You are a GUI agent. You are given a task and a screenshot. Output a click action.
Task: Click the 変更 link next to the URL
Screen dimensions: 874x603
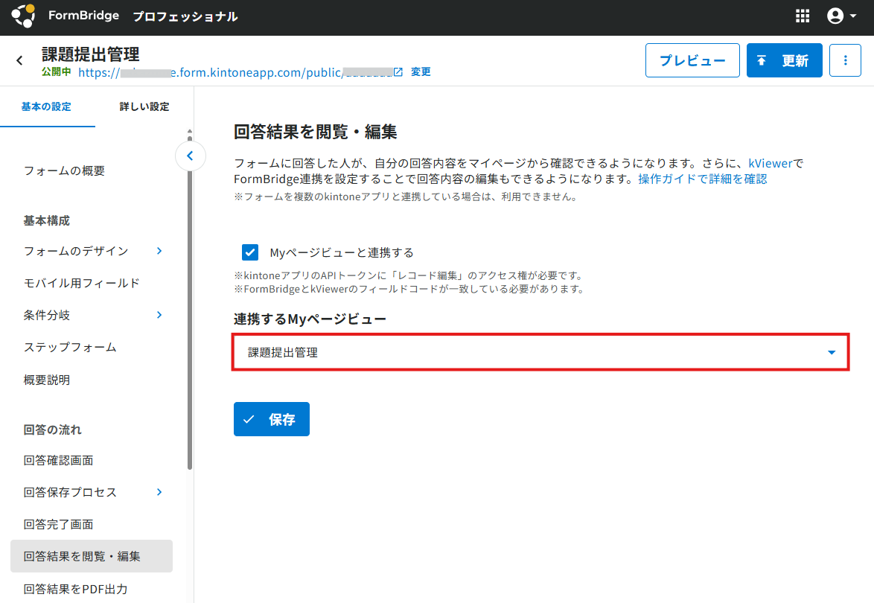pyautogui.click(x=421, y=72)
